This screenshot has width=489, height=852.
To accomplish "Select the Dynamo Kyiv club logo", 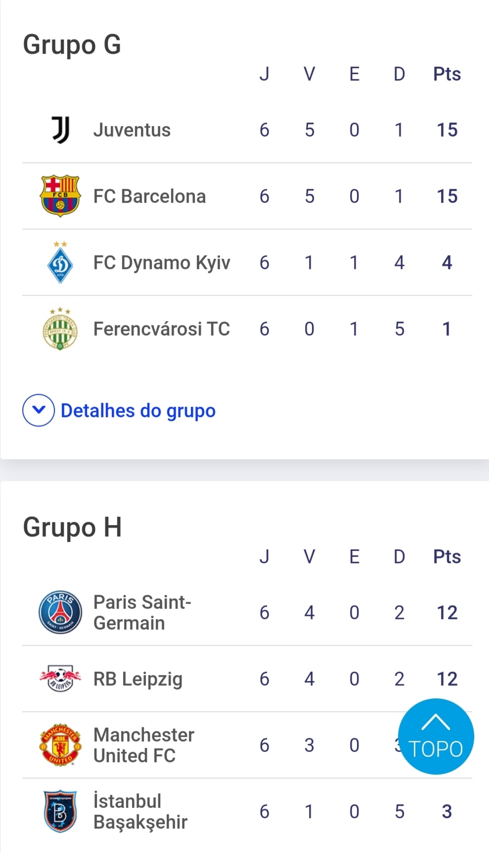I will (60, 262).
